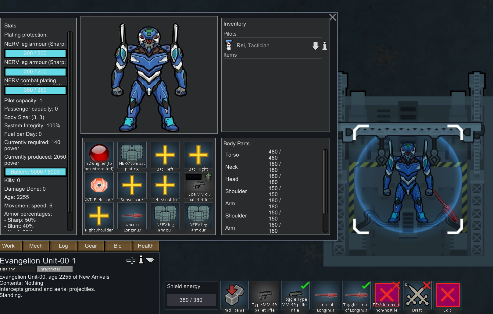
Task: Click the Evangelion mech portrait preview
Action: [x=149, y=75]
